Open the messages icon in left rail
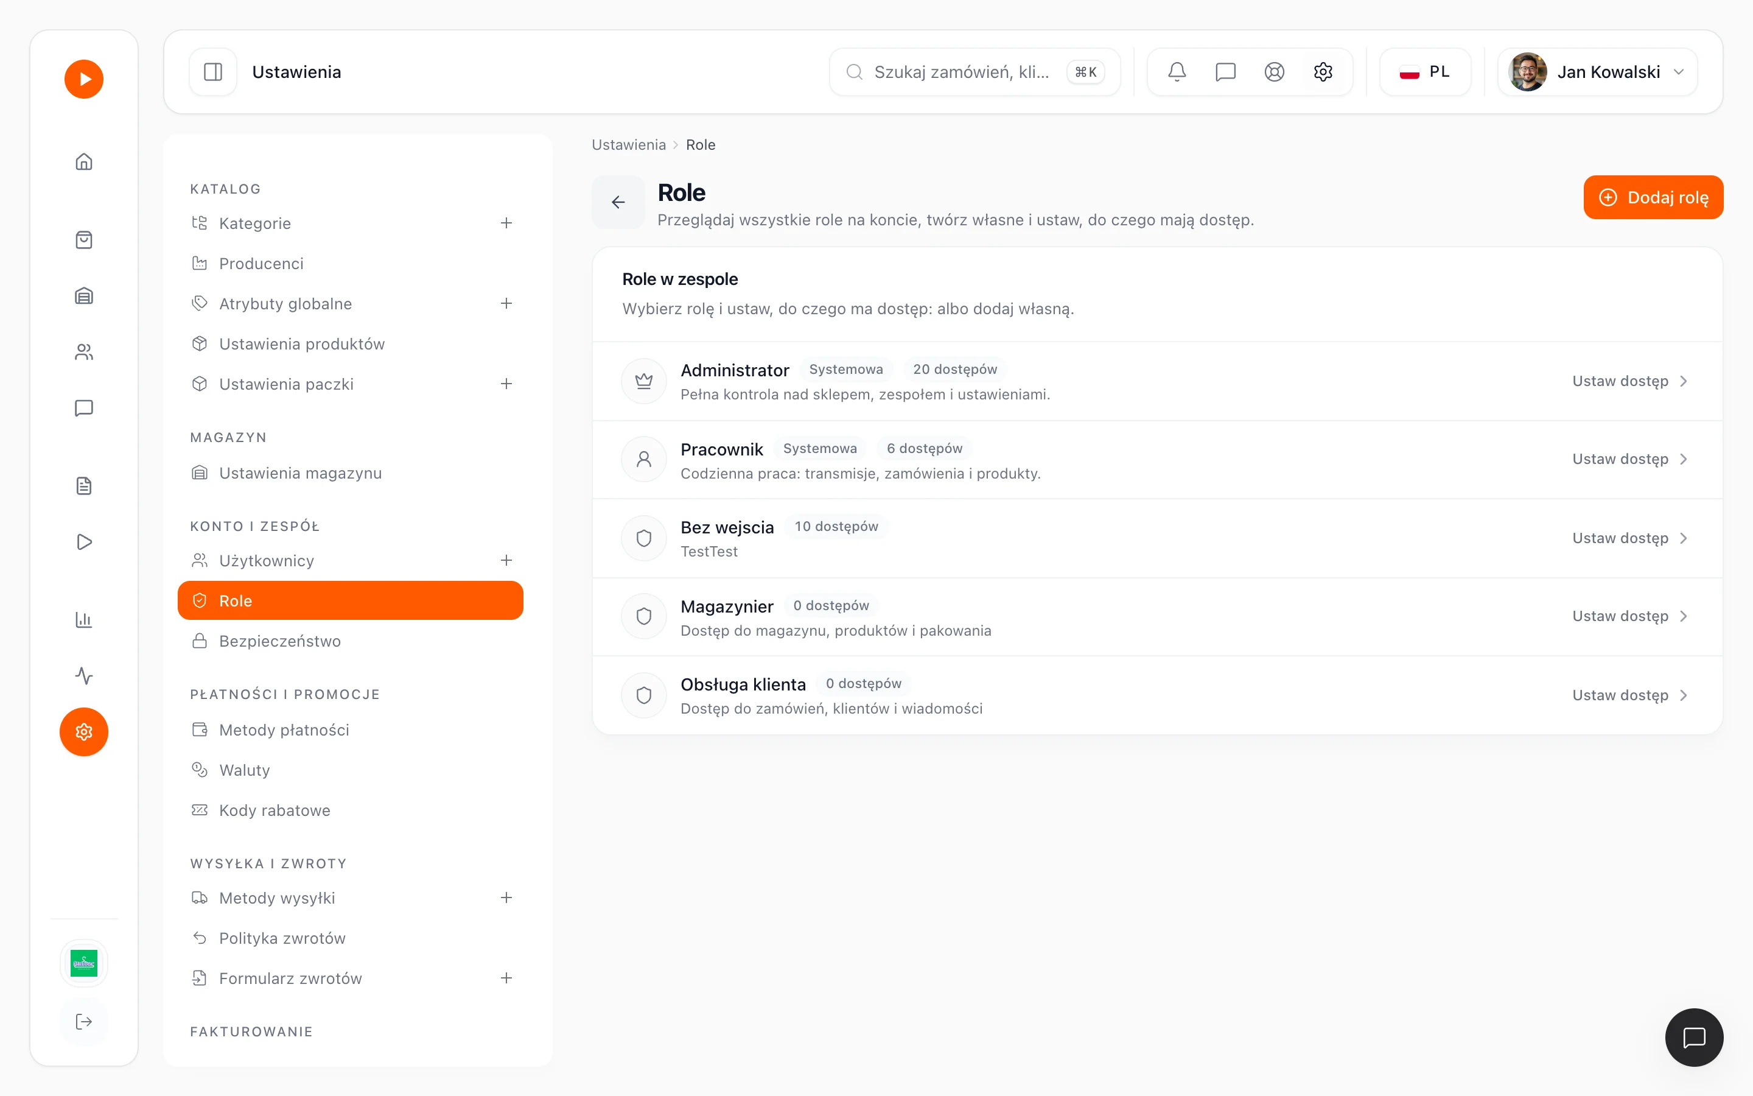 (84, 408)
